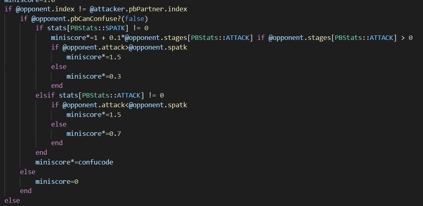The width and height of the screenshot is (423, 206).
Task: Click the value 1.5 after attack>spatk check
Action: (x=115, y=57)
